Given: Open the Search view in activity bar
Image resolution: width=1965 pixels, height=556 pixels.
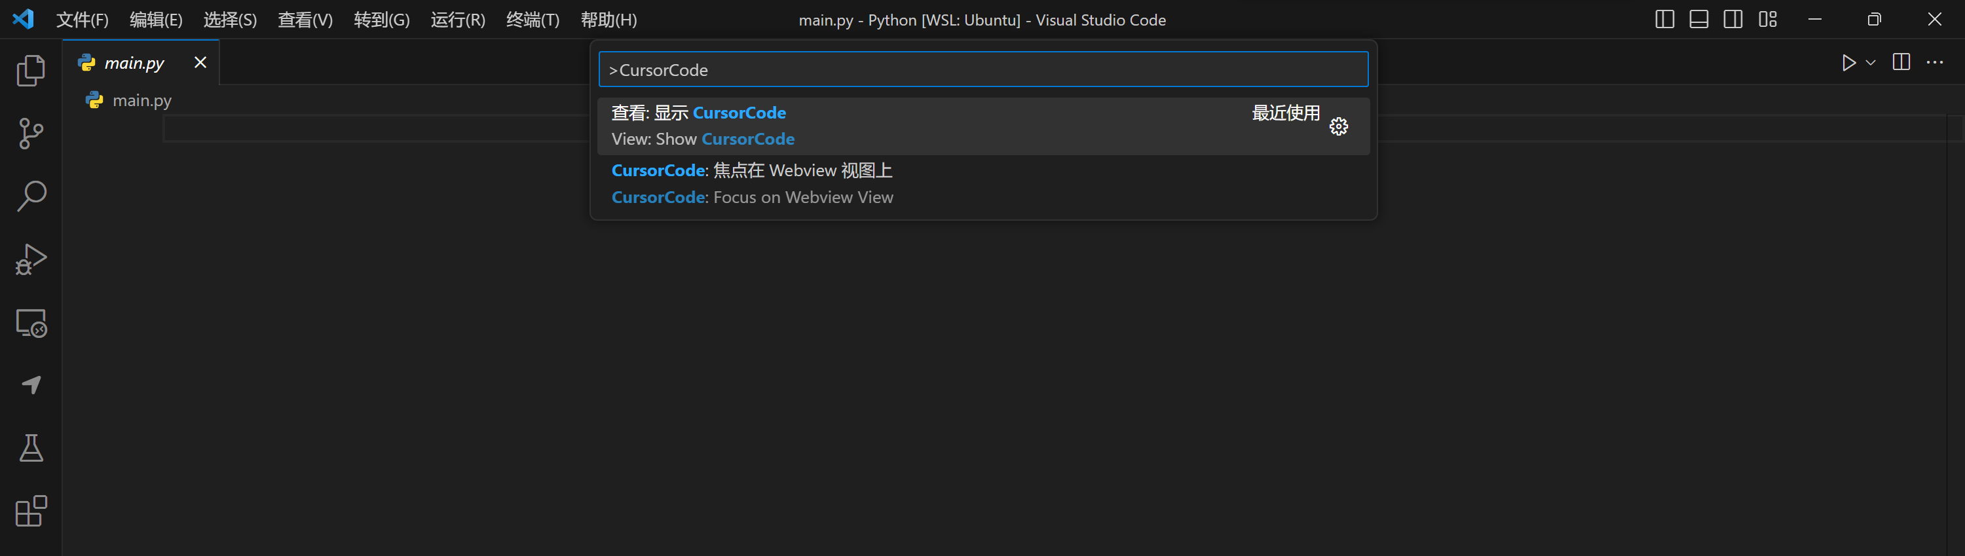Looking at the screenshot, I should coord(31,196).
